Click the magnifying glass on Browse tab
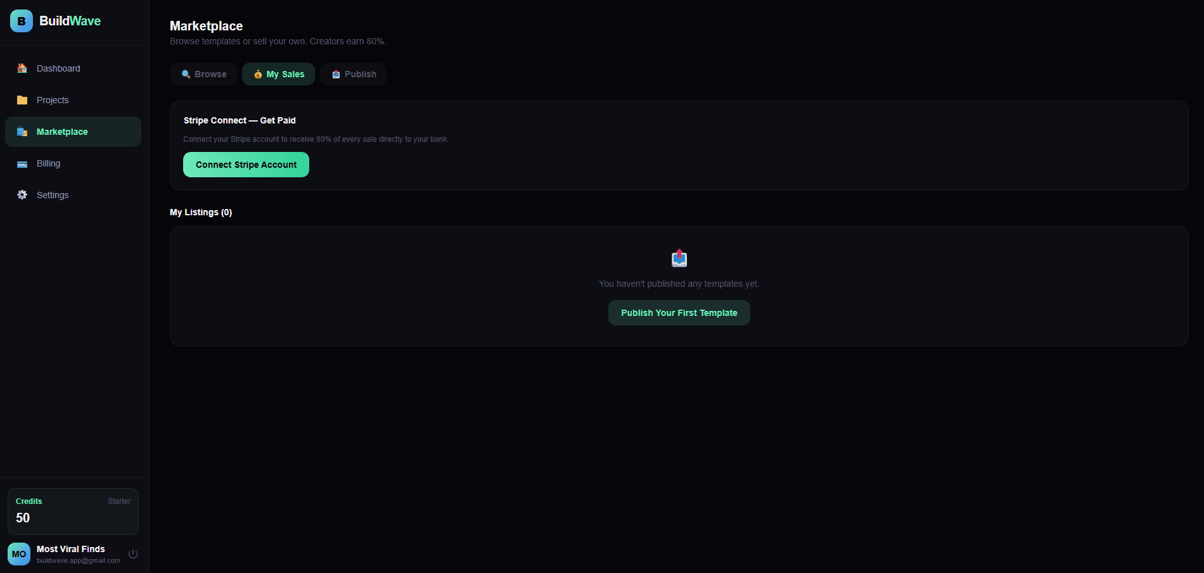The height and width of the screenshot is (573, 1204). 185,73
